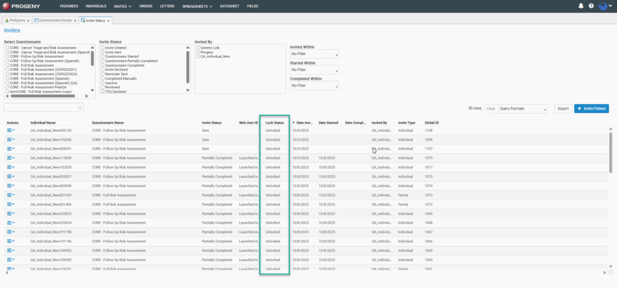This screenshot has width=617, height=288.
Task: Open actions menu for QA_Individual_New115828
Action: (x=10, y=158)
